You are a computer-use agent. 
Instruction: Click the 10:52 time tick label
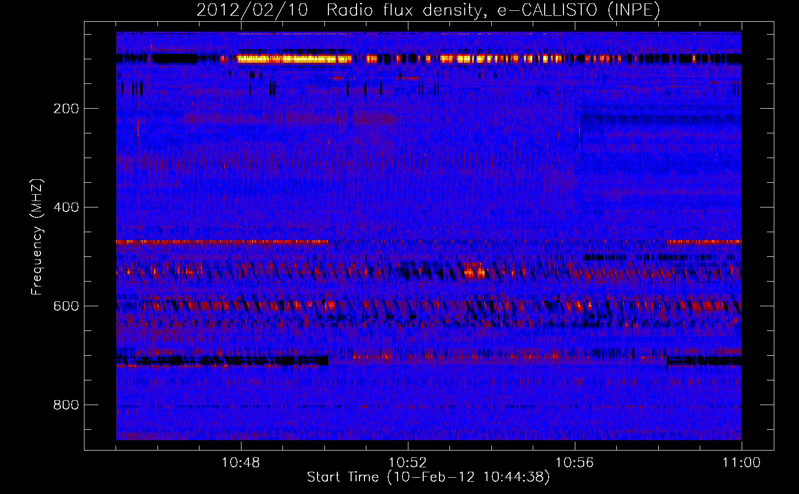tap(407, 463)
